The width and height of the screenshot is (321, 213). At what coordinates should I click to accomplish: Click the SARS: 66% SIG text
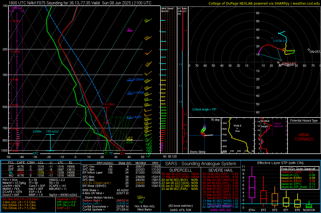(220, 210)
